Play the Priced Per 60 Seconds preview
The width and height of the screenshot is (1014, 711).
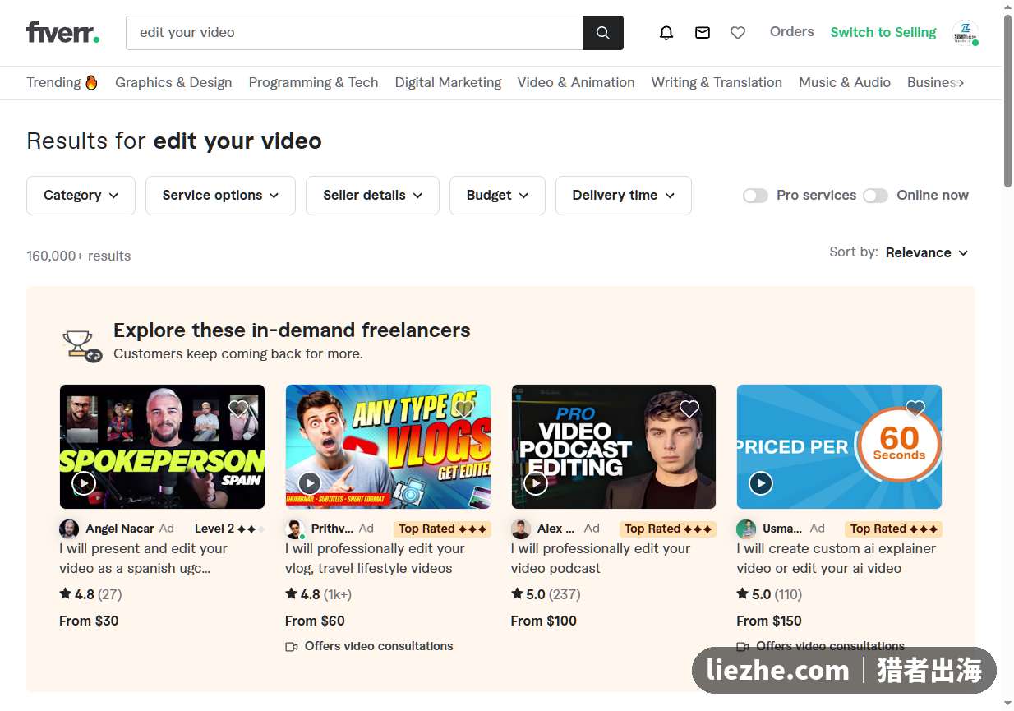click(x=761, y=482)
